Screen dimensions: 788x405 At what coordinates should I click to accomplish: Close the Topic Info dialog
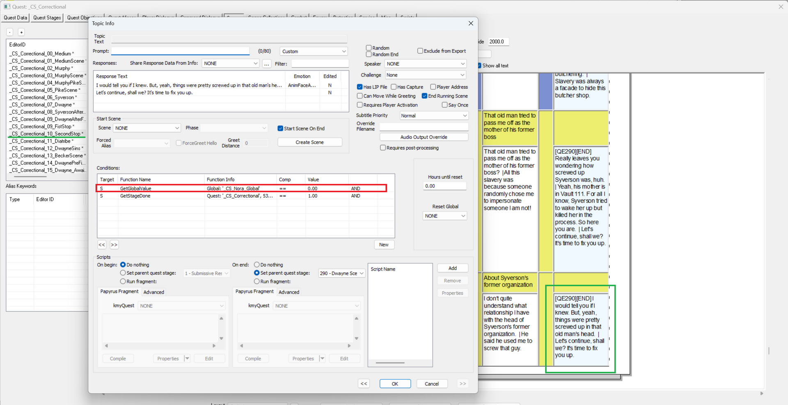(x=471, y=23)
